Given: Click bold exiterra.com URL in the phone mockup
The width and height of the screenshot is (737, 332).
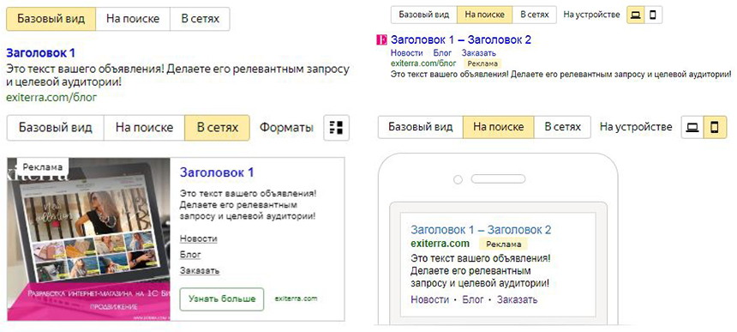Looking at the screenshot, I should click(x=440, y=244).
